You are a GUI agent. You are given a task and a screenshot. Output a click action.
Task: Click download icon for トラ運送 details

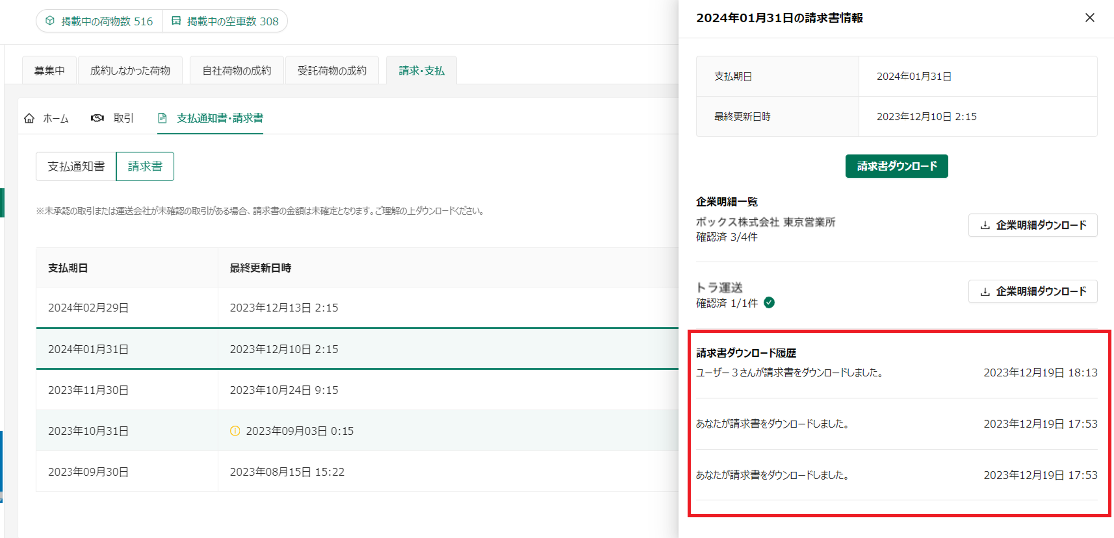pos(985,292)
